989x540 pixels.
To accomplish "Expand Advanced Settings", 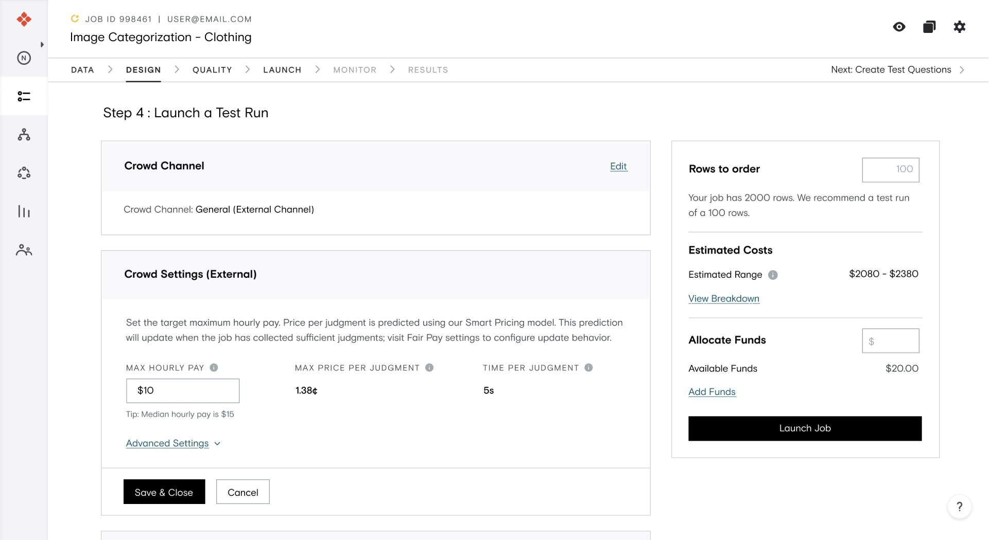I will coord(173,443).
